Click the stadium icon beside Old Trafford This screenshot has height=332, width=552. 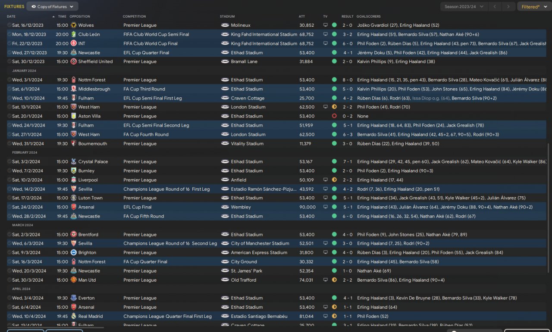(x=225, y=280)
